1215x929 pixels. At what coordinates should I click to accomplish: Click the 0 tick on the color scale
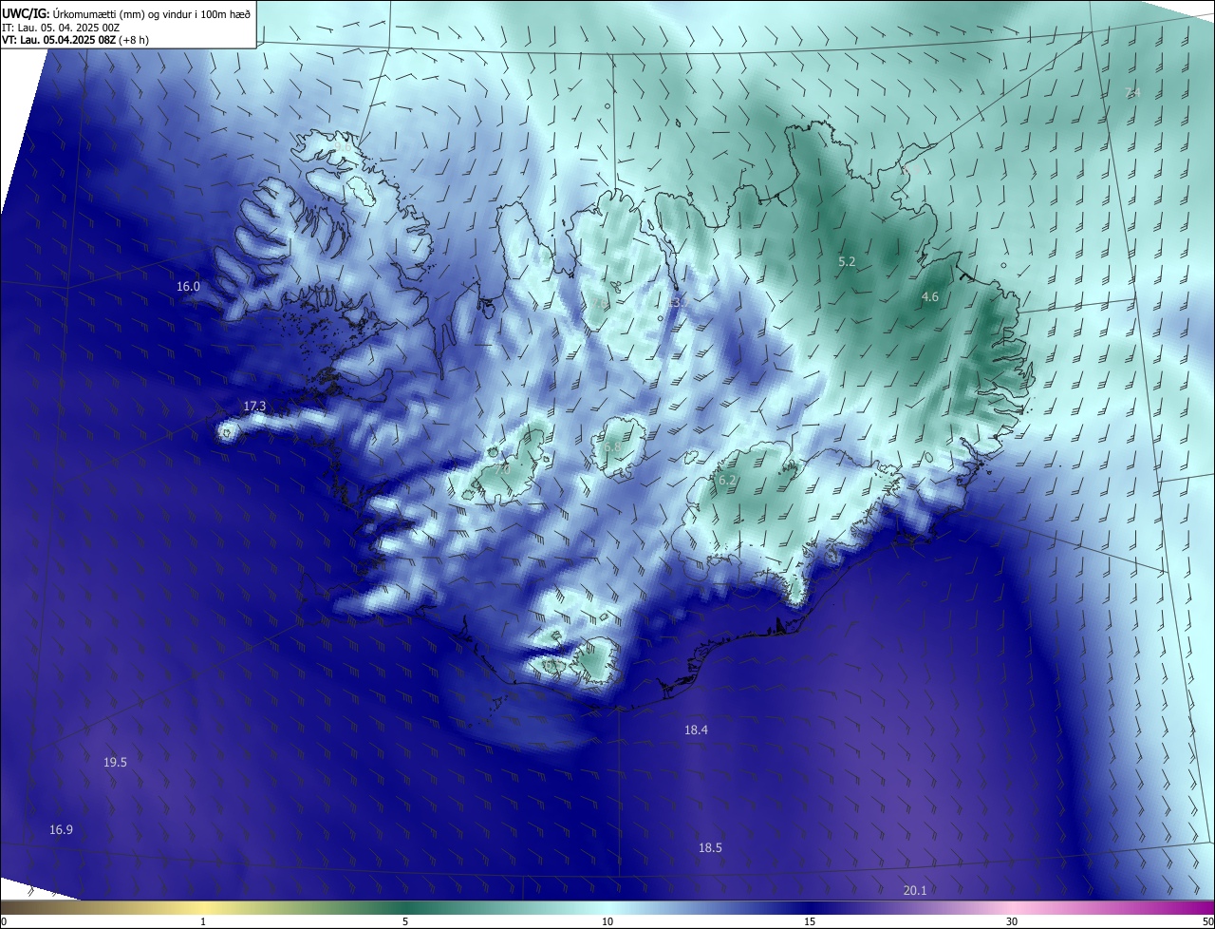(x=3, y=921)
